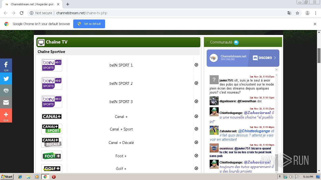321x180 pixels.
Task: Click the beIN SPORT 1 link
Action: [x=121, y=65]
